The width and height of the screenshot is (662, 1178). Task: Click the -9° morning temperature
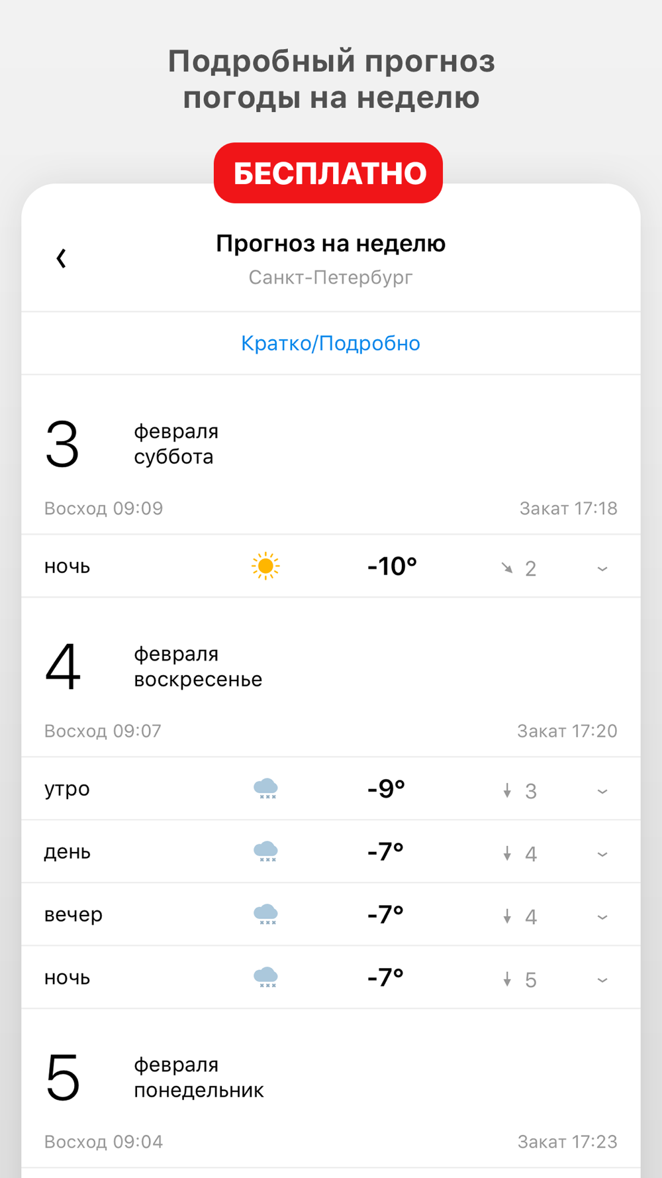pos(386,789)
